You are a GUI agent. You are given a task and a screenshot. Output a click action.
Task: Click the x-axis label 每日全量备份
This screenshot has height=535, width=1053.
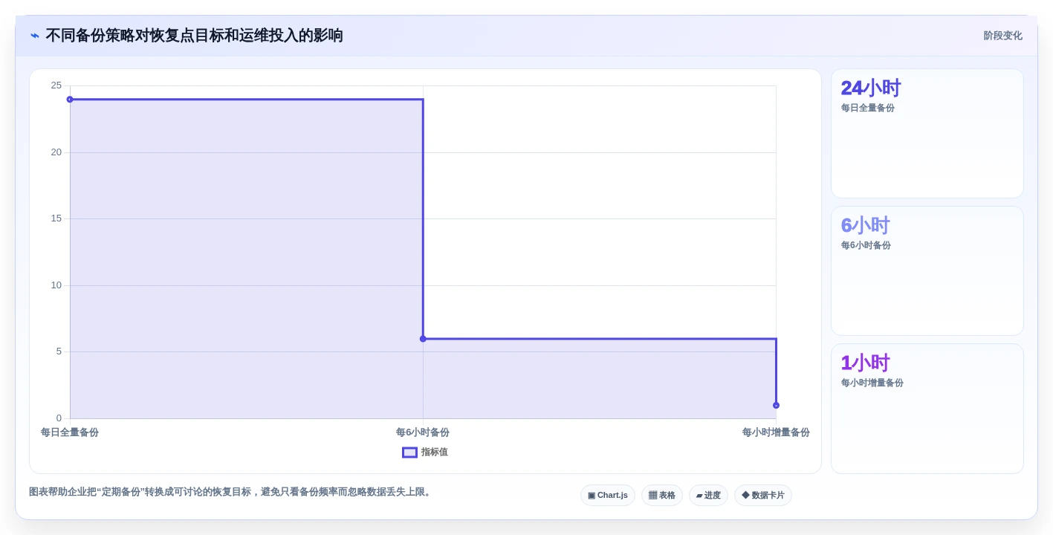click(70, 432)
